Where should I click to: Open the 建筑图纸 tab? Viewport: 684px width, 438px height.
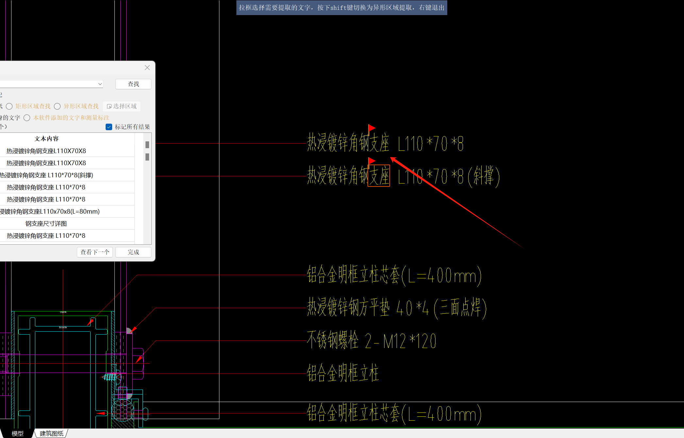pyautogui.click(x=52, y=433)
